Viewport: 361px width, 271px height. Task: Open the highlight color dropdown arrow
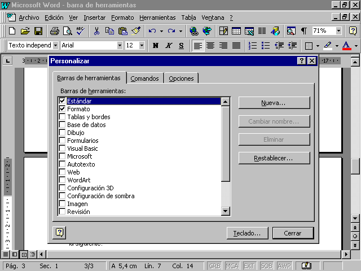coord(337,46)
